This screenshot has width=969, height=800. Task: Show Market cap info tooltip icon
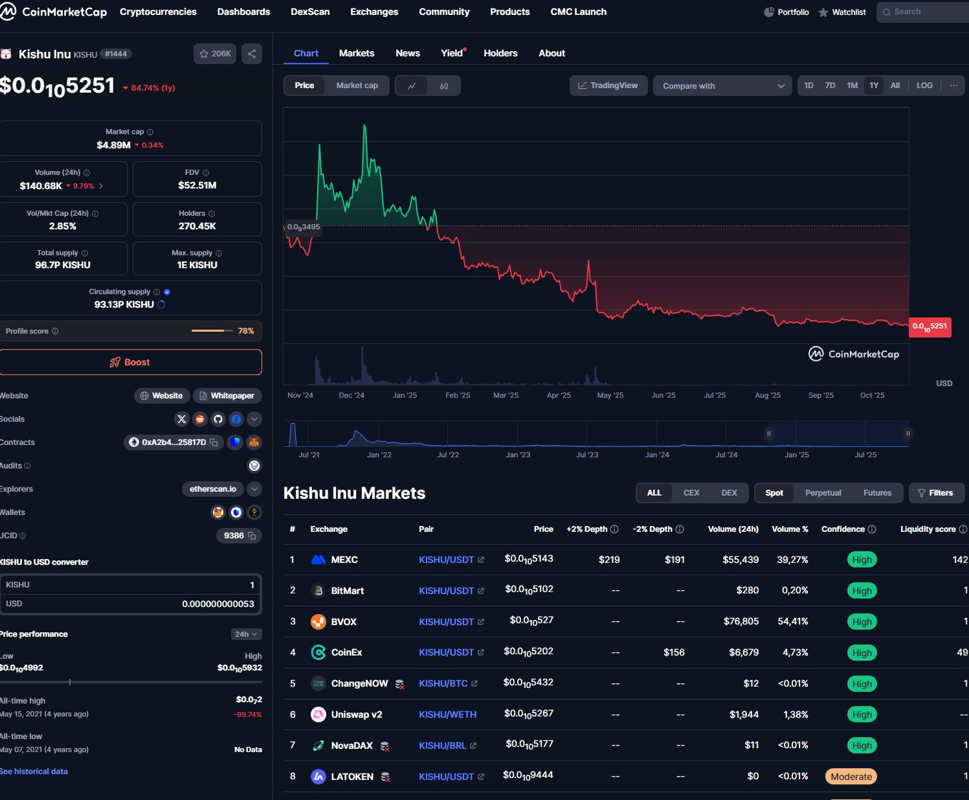[x=150, y=132]
